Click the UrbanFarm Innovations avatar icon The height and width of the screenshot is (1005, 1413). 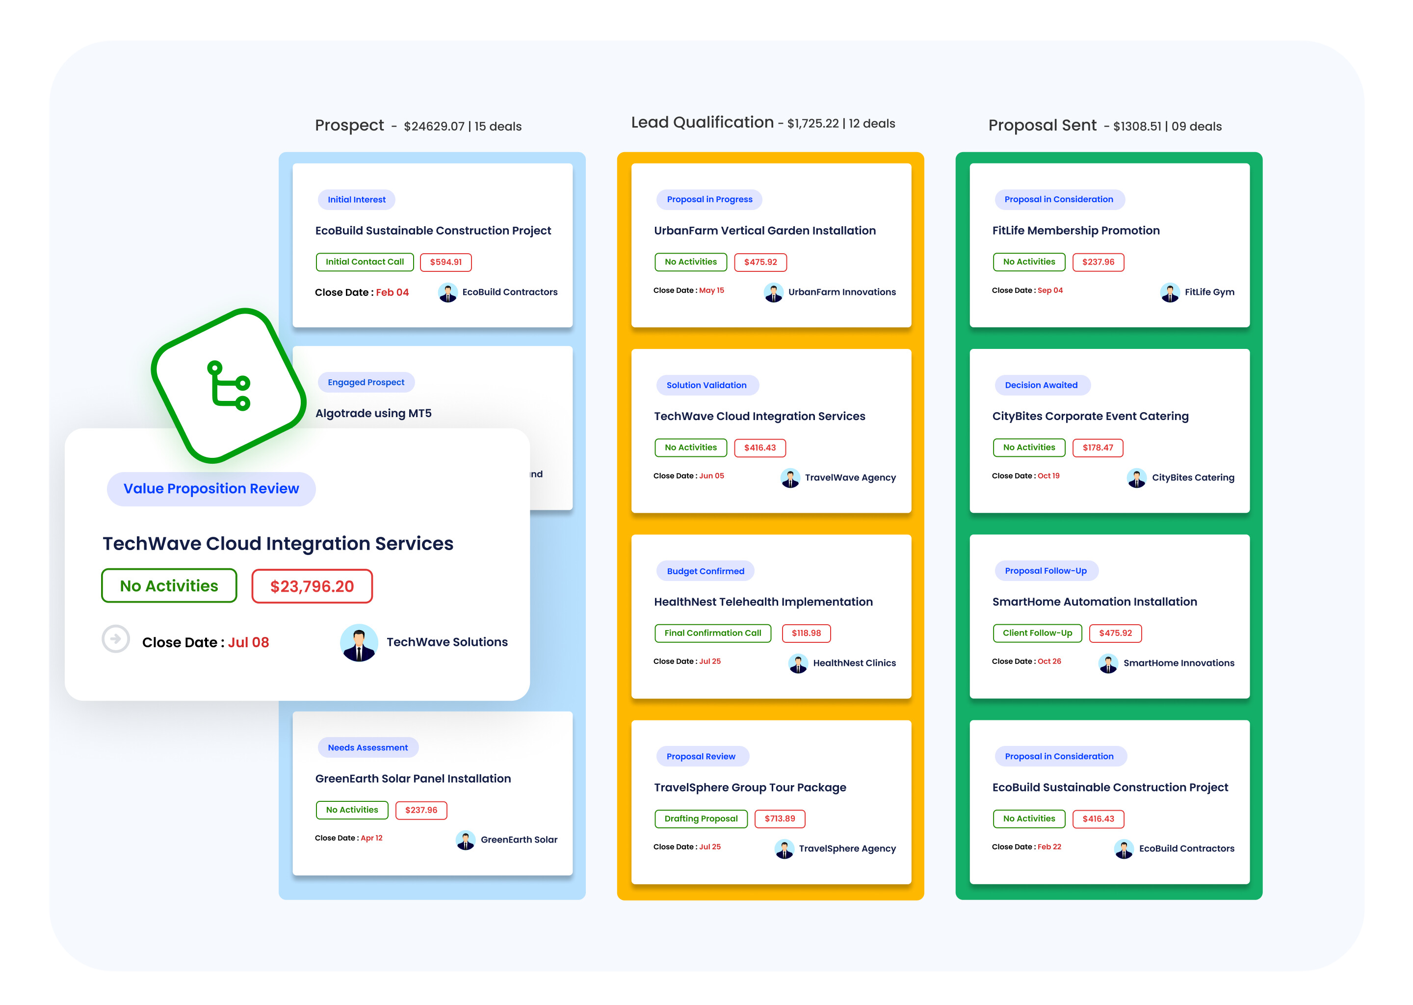(773, 292)
